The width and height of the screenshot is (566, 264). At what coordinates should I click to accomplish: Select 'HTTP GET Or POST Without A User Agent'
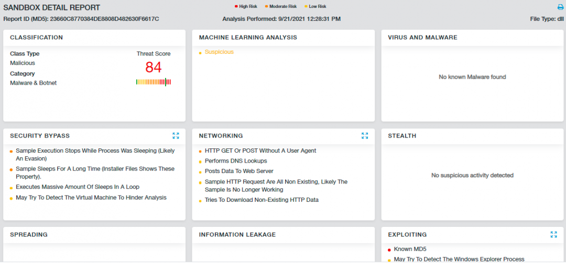[x=260, y=151]
